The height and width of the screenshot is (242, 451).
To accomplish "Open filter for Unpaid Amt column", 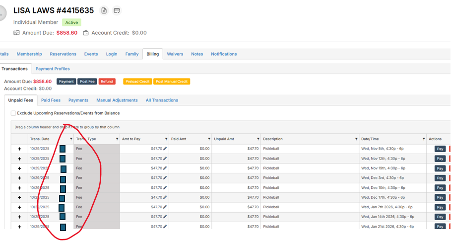I will (258, 139).
